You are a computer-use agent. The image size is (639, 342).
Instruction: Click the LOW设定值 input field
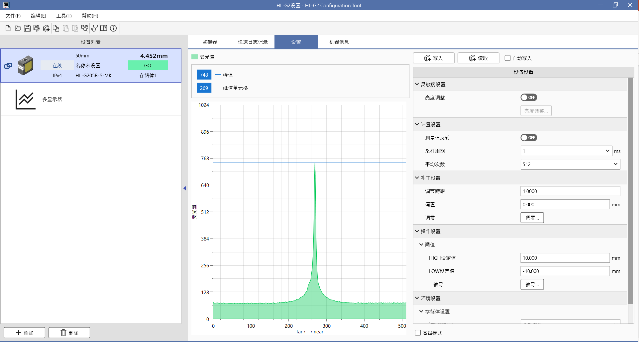[x=565, y=271]
